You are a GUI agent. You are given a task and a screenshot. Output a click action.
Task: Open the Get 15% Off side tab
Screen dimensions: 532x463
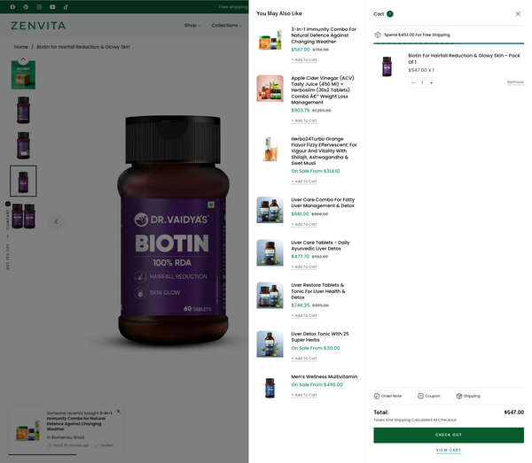(8, 257)
